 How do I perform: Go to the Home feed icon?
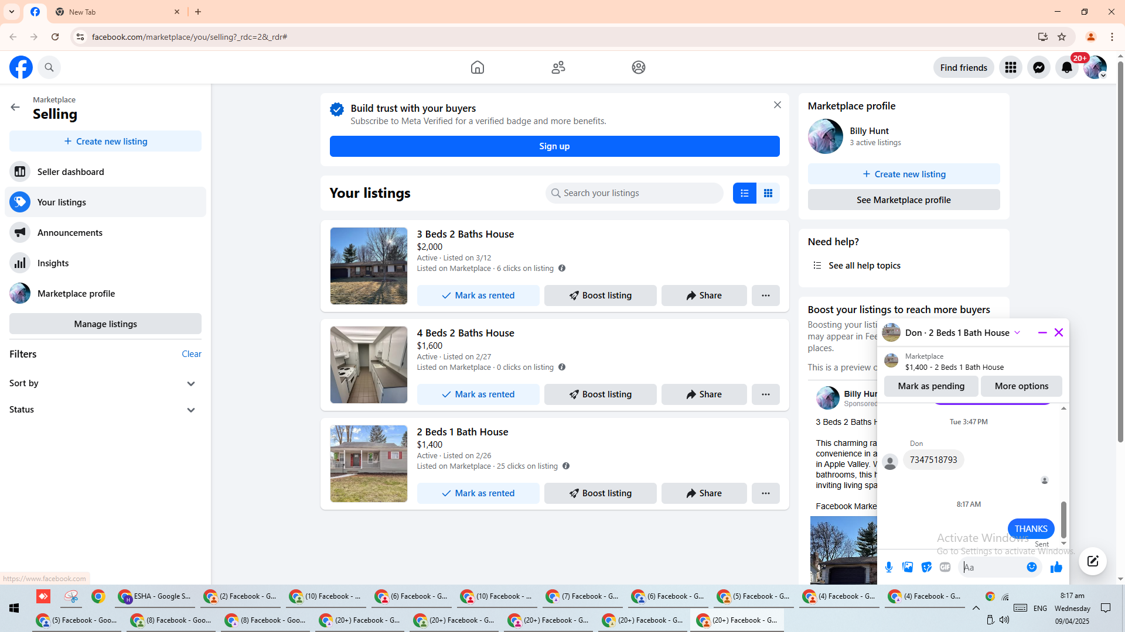tap(478, 67)
